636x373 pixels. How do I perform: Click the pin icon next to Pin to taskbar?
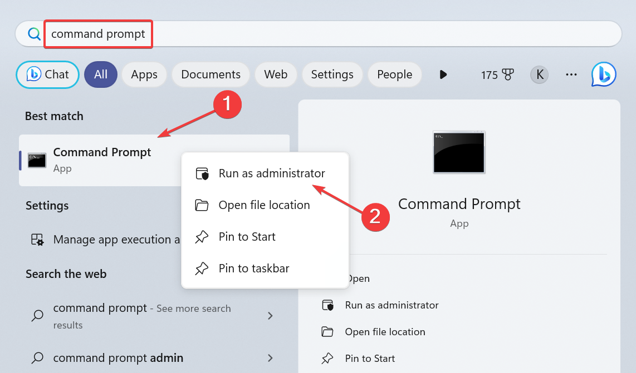coord(202,268)
